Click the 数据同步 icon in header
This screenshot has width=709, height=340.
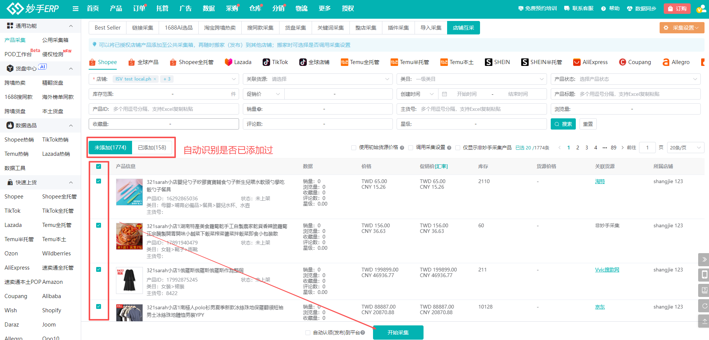[630, 8]
